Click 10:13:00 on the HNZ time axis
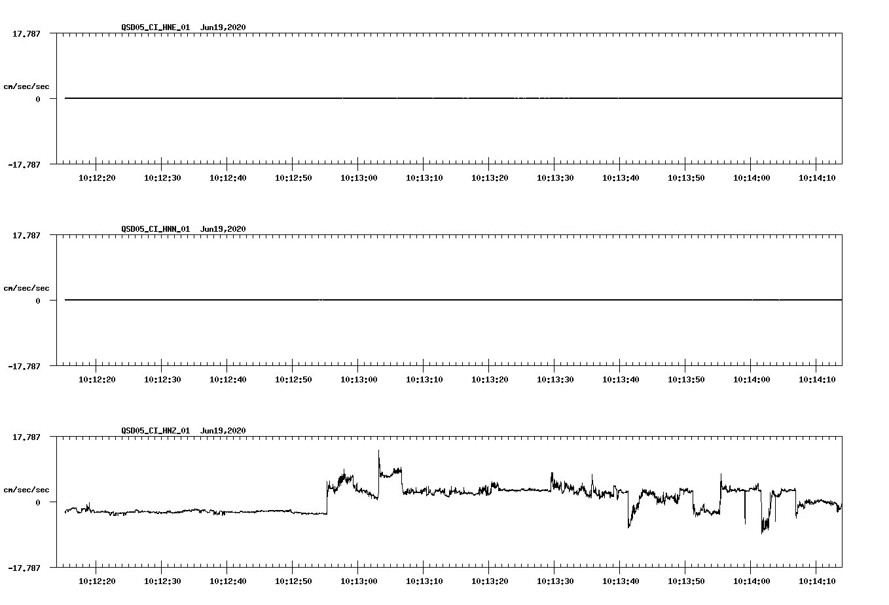The width and height of the screenshot is (889, 605). pos(359,581)
